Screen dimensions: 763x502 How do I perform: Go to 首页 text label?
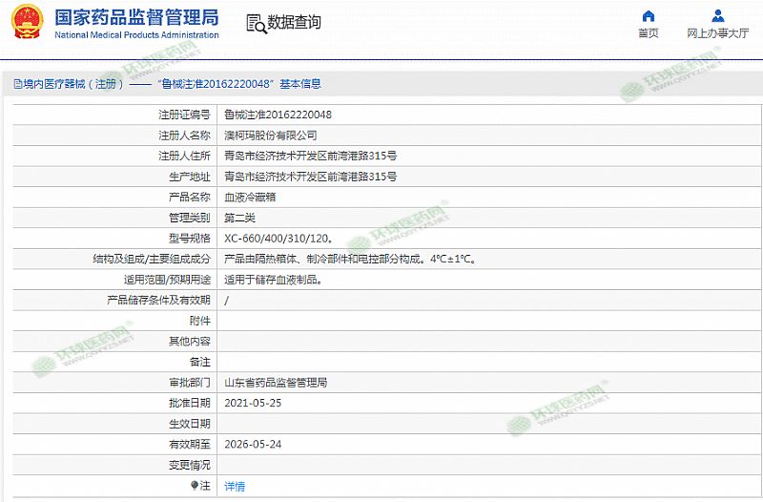(x=649, y=33)
